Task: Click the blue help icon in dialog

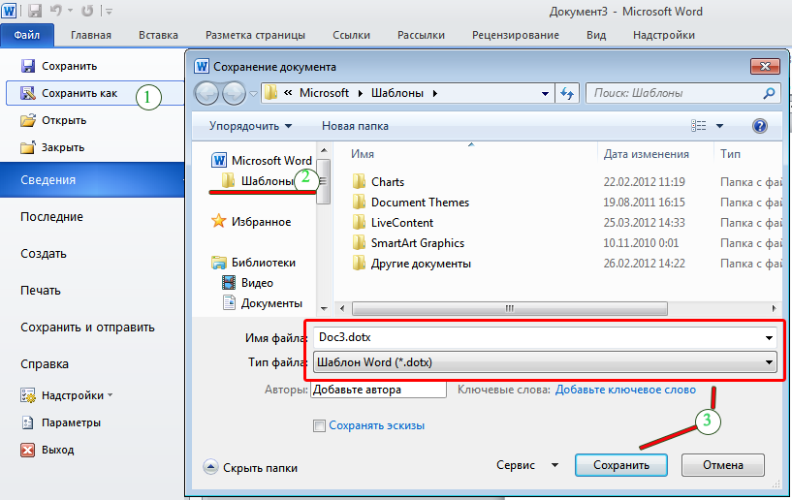Action: (760, 126)
